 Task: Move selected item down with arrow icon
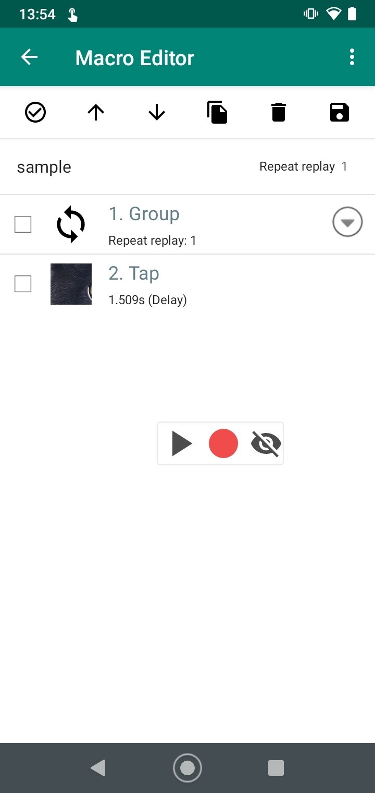point(157,112)
